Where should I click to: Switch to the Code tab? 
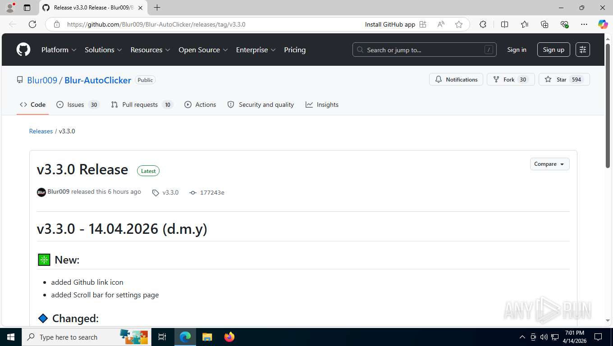tap(32, 105)
